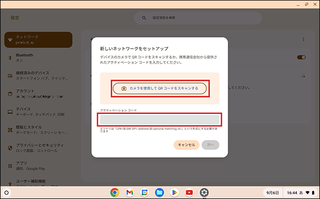Focus the activation code input field
This screenshot has width=320, height=199.
[x=159, y=119]
